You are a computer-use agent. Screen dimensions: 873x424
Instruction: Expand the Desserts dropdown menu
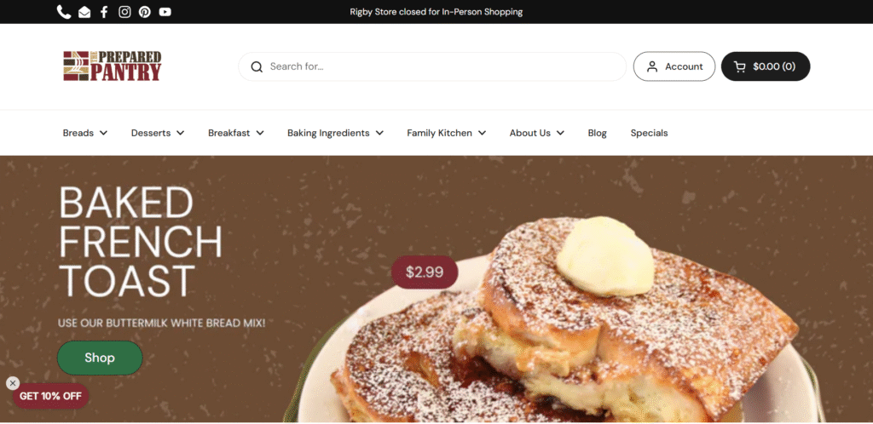pyautogui.click(x=158, y=133)
